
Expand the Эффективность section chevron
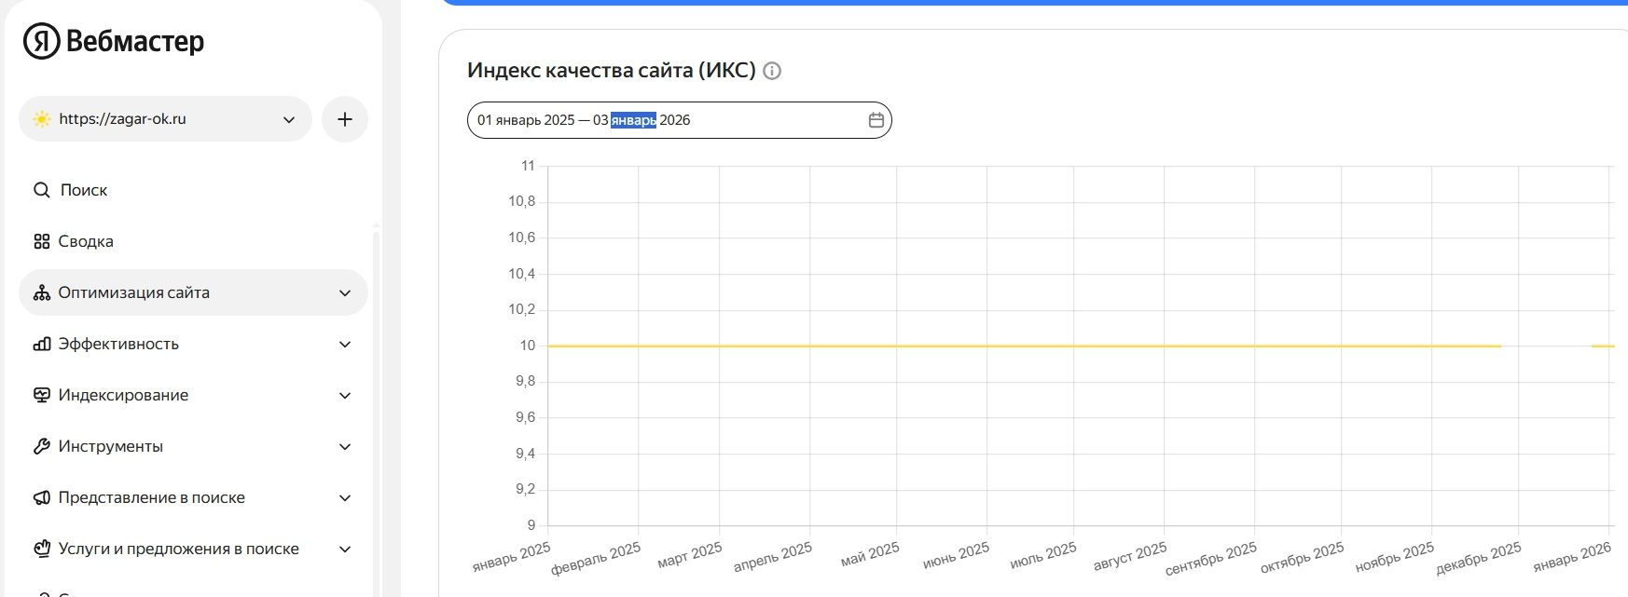pos(345,344)
